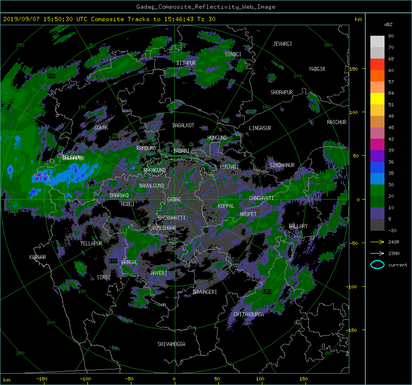Click the 100 tick on bottom axis
Viewport: 412px width, 385px height.
pyautogui.click(x=260, y=379)
